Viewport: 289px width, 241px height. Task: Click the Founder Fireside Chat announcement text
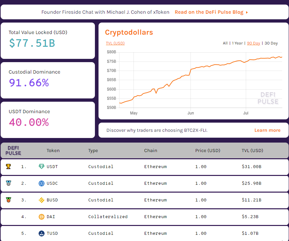point(105,12)
